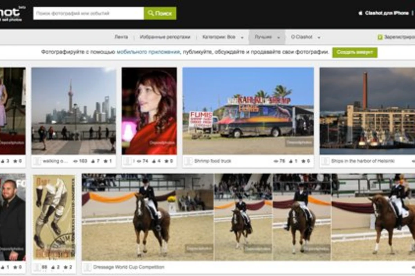The width and height of the screenshot is (415, 276).
Task: Open Clashot для iPhone link
Action: click(387, 13)
